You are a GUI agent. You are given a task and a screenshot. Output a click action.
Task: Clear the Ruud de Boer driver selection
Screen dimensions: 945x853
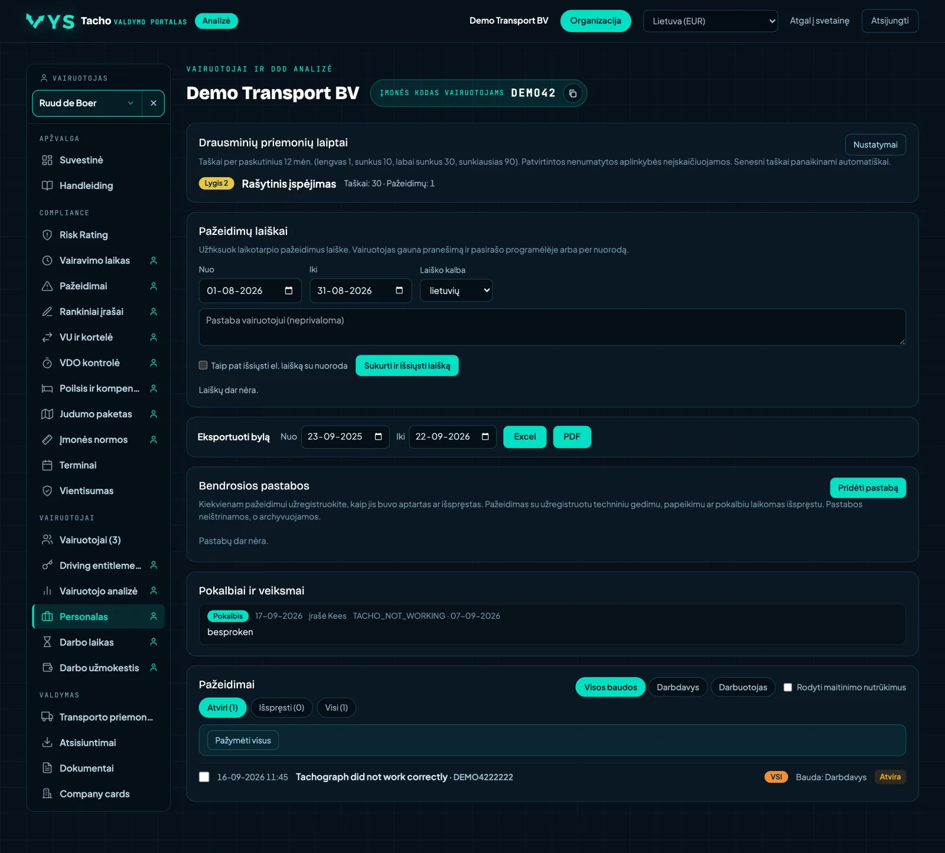coord(153,103)
